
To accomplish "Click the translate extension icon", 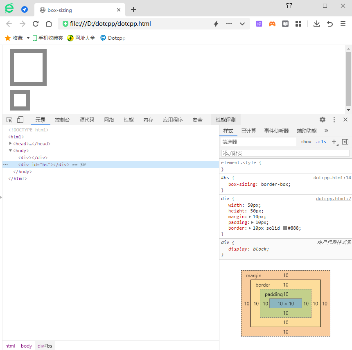I will [259, 24].
